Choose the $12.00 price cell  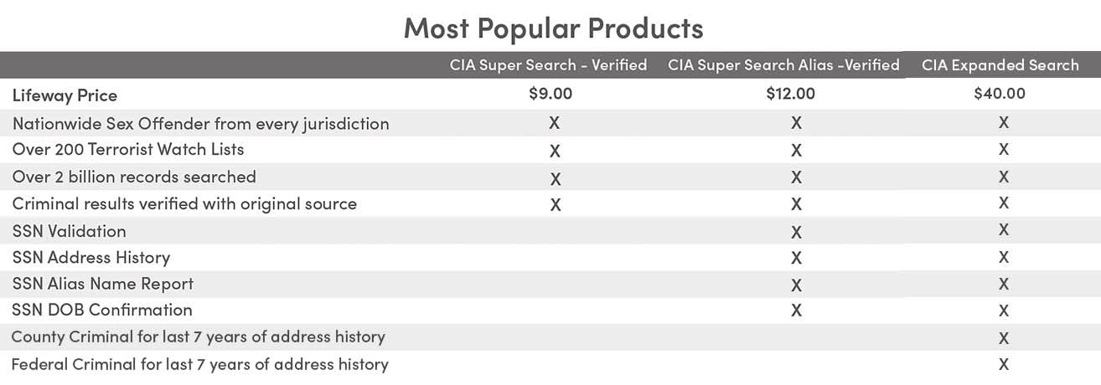(x=790, y=94)
